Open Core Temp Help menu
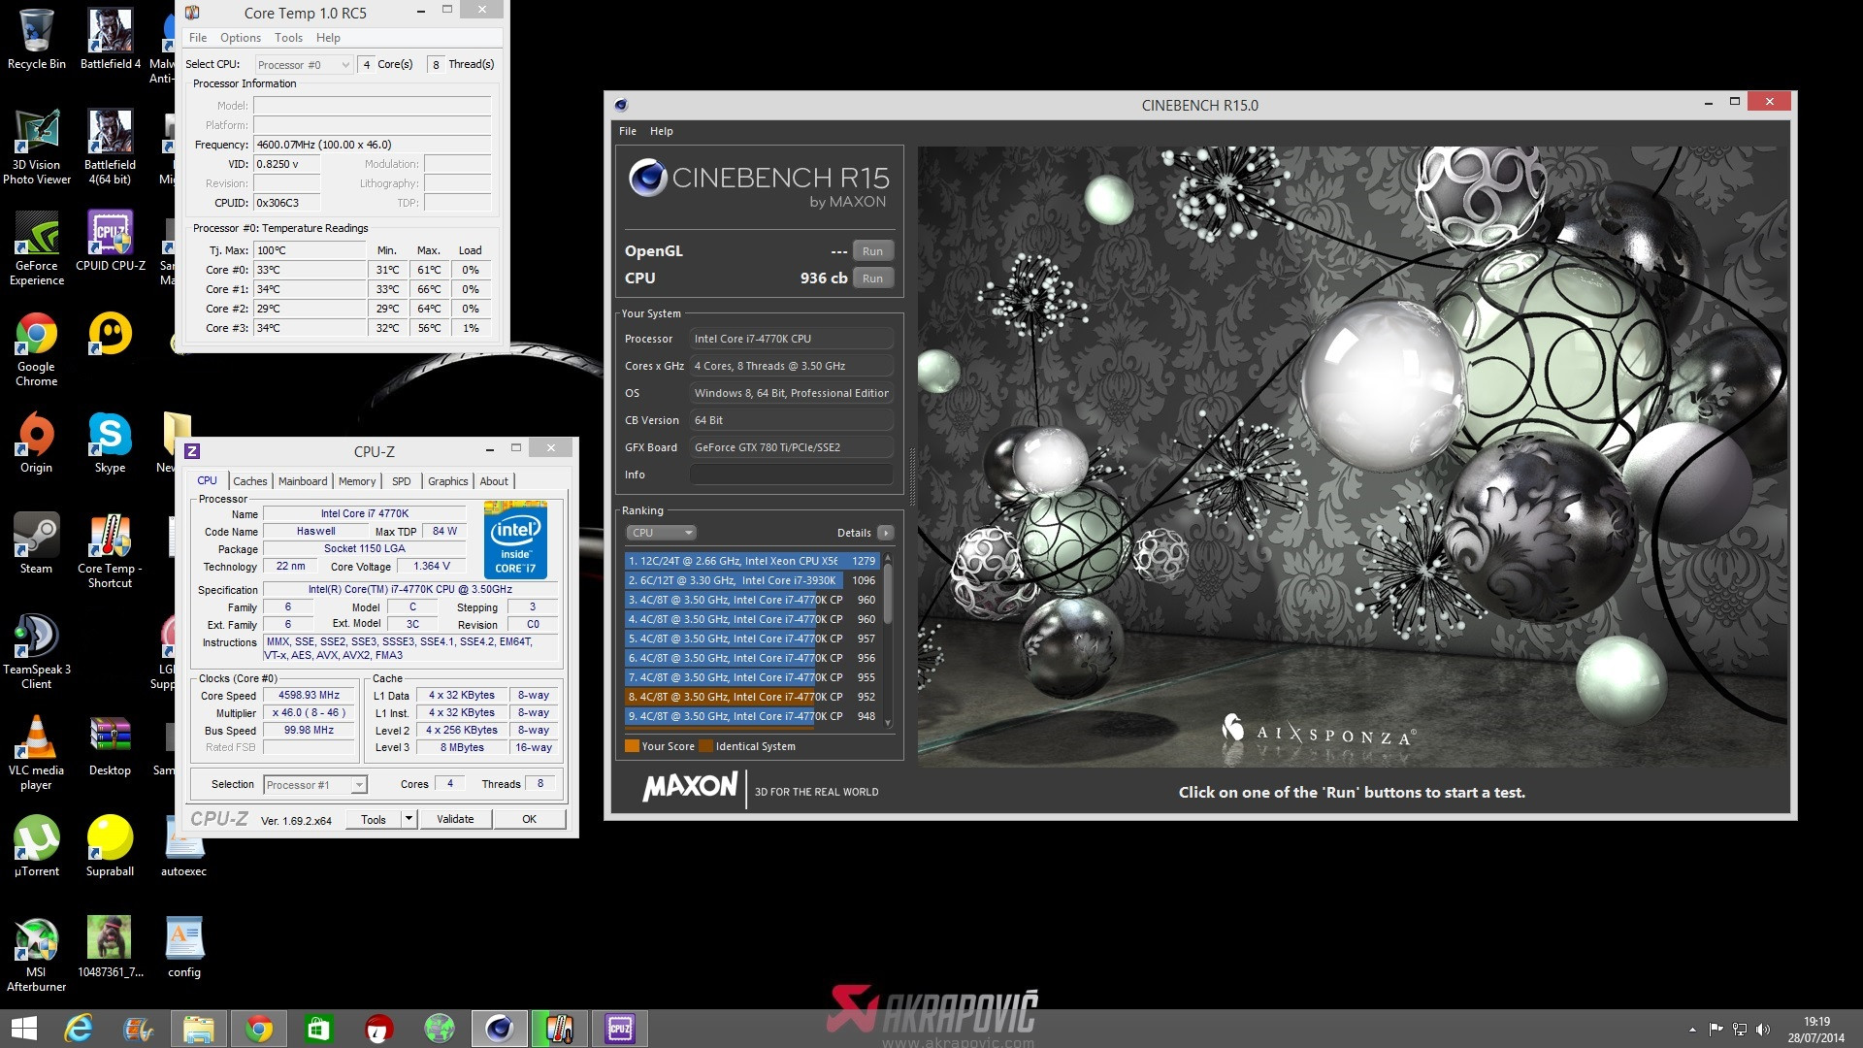1863x1048 pixels. click(328, 38)
